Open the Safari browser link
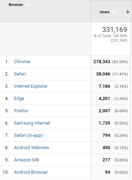Screen dimensions: 132x180 (x=20, y=74)
